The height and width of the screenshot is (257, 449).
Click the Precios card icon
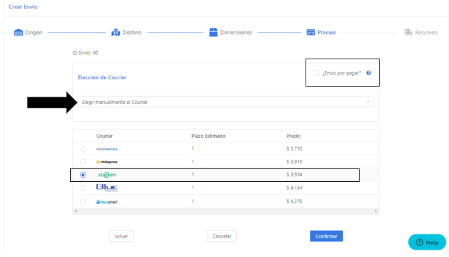[x=311, y=33]
